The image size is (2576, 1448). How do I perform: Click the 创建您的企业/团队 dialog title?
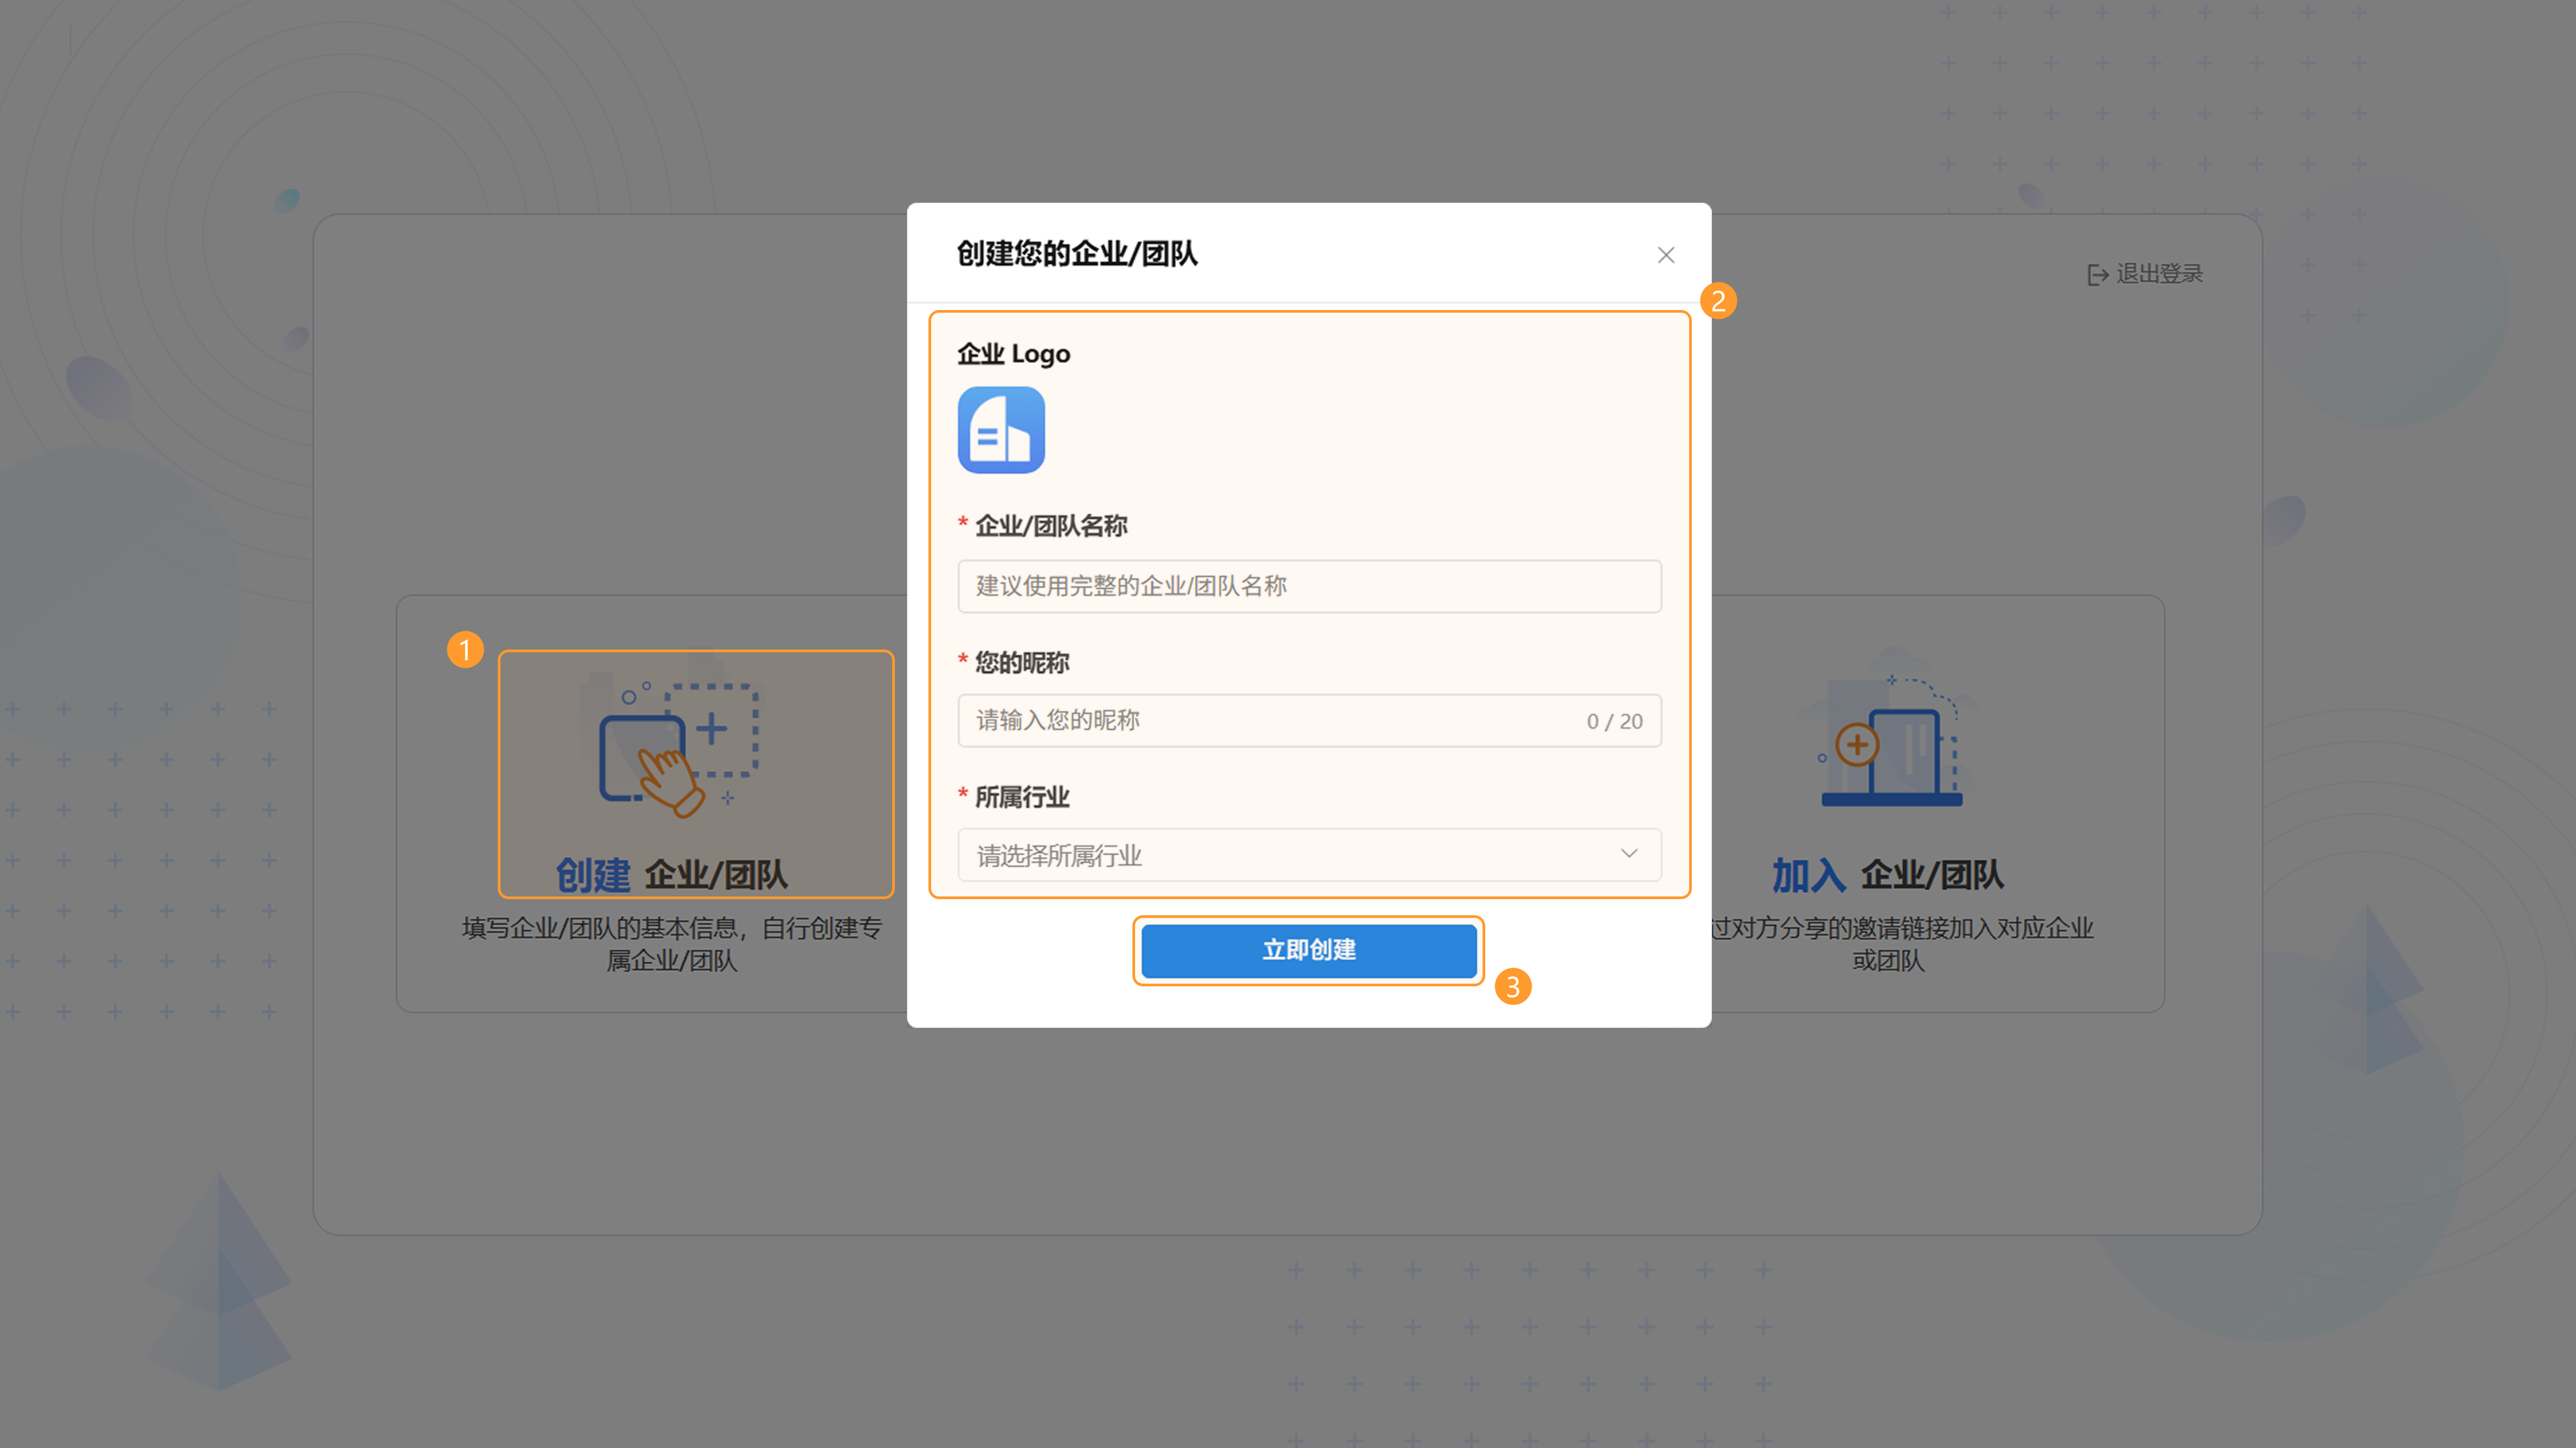(x=1077, y=254)
